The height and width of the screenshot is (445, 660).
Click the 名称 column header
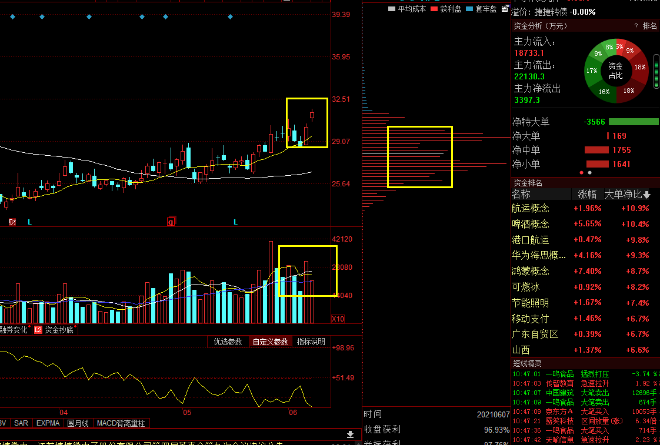521,195
